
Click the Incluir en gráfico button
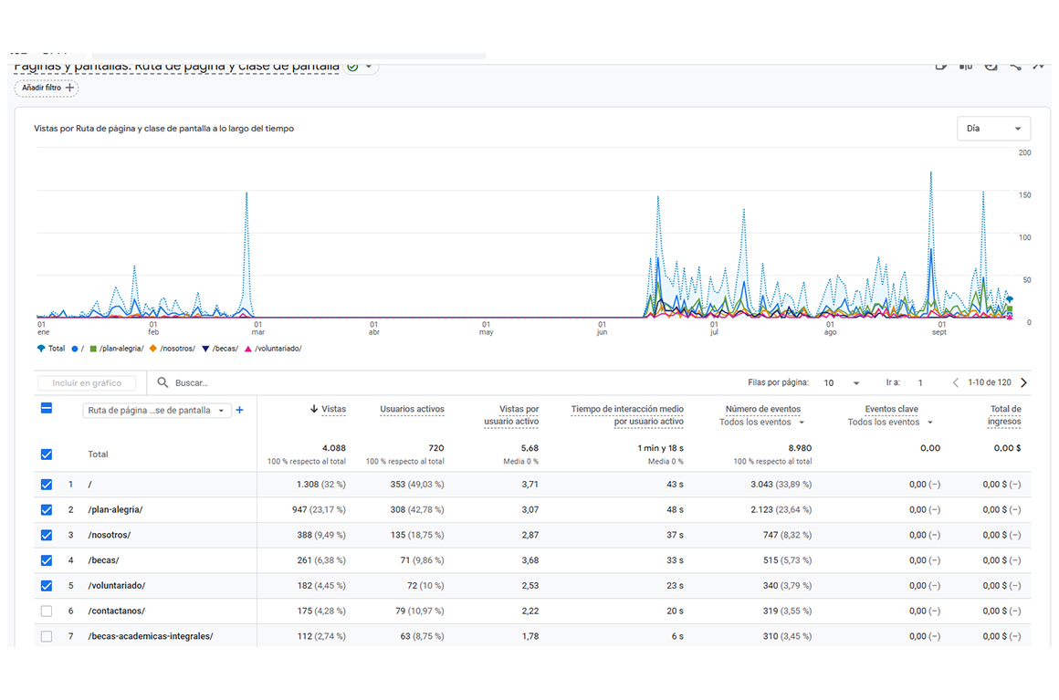tap(87, 383)
